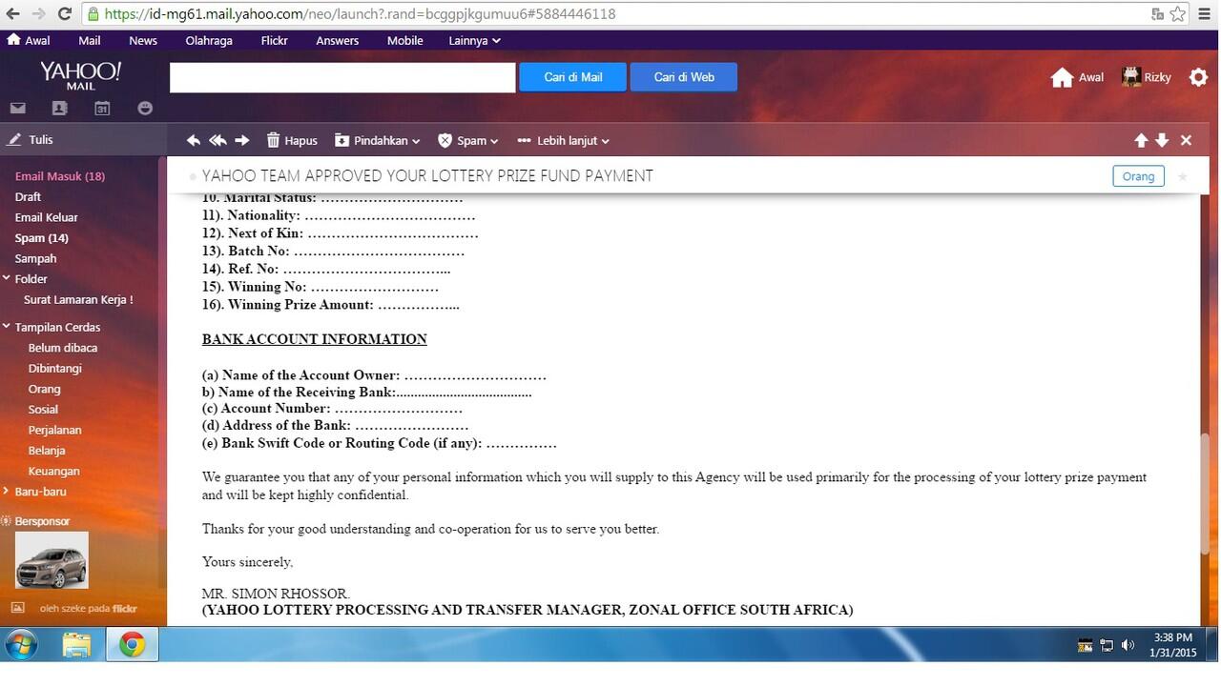Click the browser reload icon
Screen dimensions: 1221x686
coord(64,13)
